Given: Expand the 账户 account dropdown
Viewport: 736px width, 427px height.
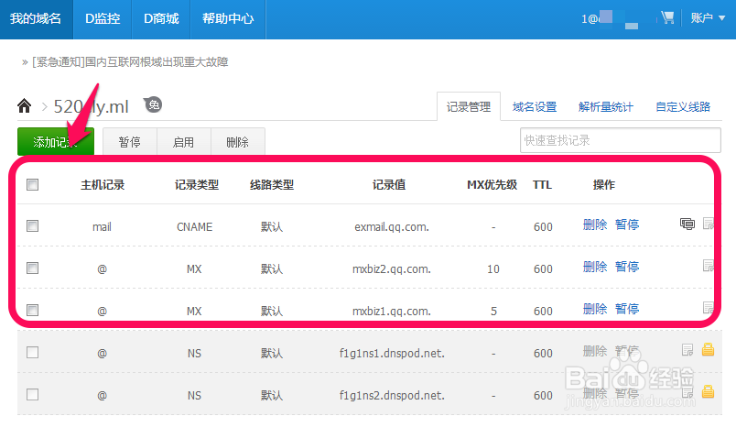Looking at the screenshot, I should (708, 18).
